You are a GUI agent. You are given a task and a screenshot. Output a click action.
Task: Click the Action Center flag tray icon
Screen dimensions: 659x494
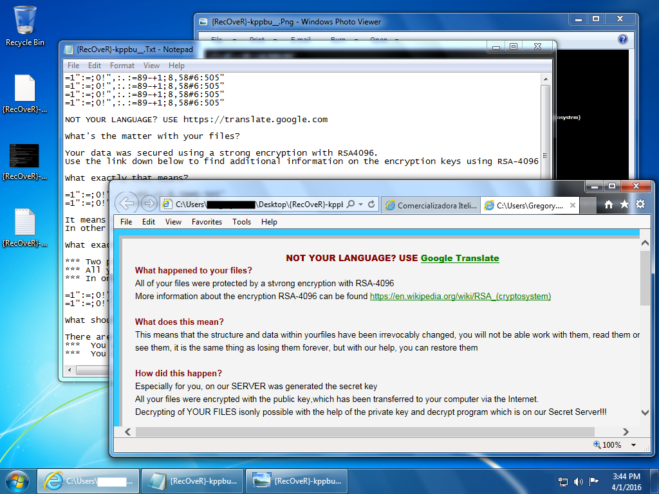coord(594,481)
